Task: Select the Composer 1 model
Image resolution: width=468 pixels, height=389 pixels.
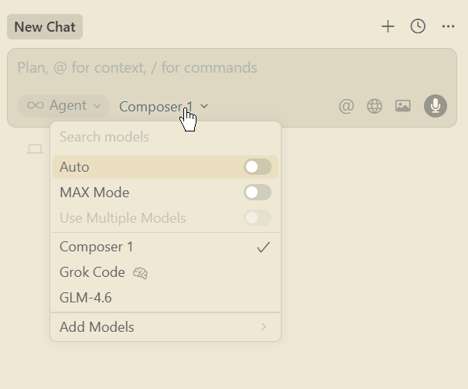Action: click(97, 247)
